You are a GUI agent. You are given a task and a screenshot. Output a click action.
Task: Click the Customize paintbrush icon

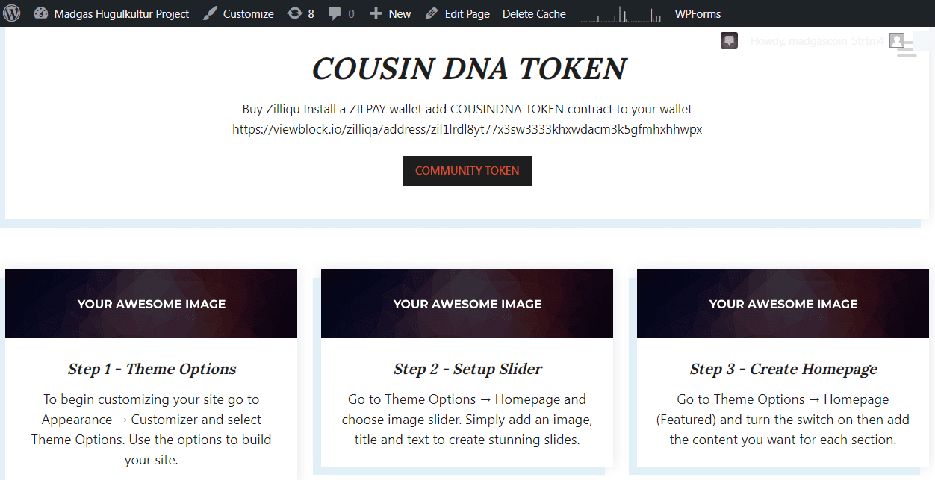click(210, 13)
